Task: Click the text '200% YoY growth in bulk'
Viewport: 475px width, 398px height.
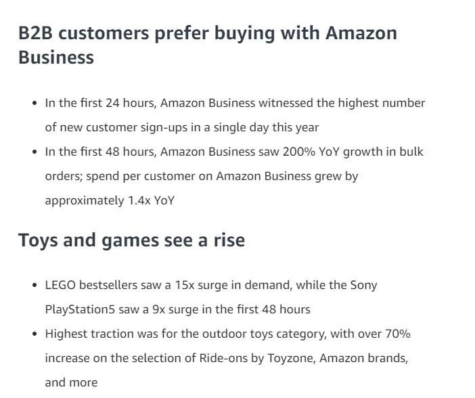Action: point(353,152)
